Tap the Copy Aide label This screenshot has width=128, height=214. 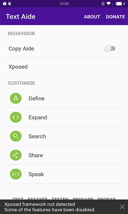coord(21,49)
